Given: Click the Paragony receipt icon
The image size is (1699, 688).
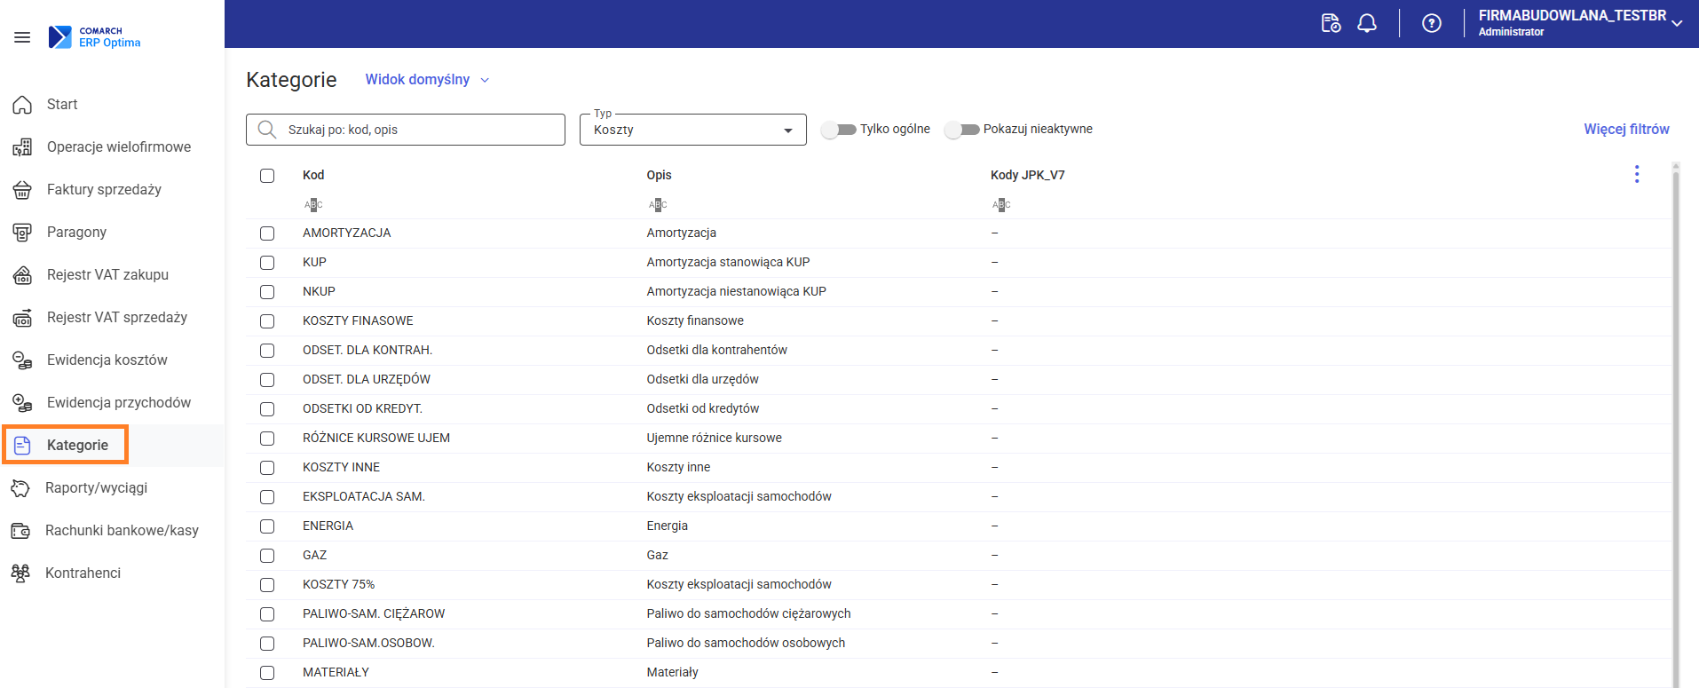Looking at the screenshot, I should point(22,233).
